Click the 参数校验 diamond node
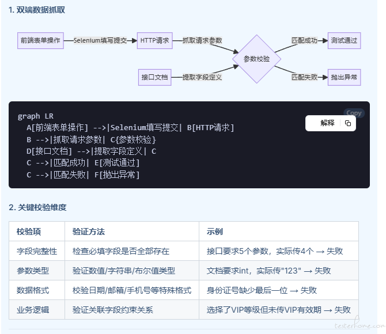Image resolution: width=386 pixels, height=334 pixels. (x=256, y=59)
